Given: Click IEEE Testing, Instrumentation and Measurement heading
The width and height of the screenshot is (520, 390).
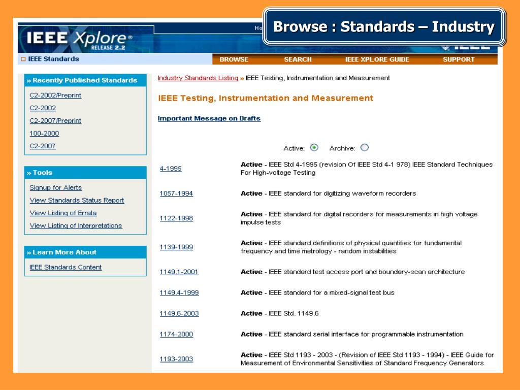Looking at the screenshot, I should coord(266,98).
